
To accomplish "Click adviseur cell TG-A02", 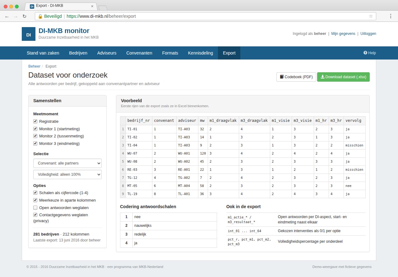I will click(x=187, y=178).
